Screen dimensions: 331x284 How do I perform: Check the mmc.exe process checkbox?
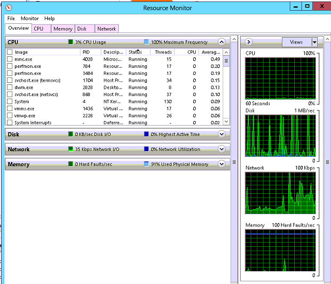[10, 59]
